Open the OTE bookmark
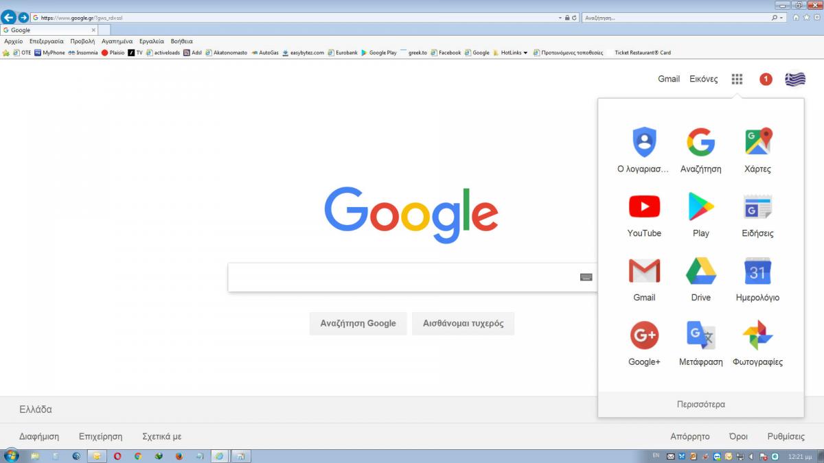Image resolution: width=824 pixels, height=463 pixels. coord(22,53)
